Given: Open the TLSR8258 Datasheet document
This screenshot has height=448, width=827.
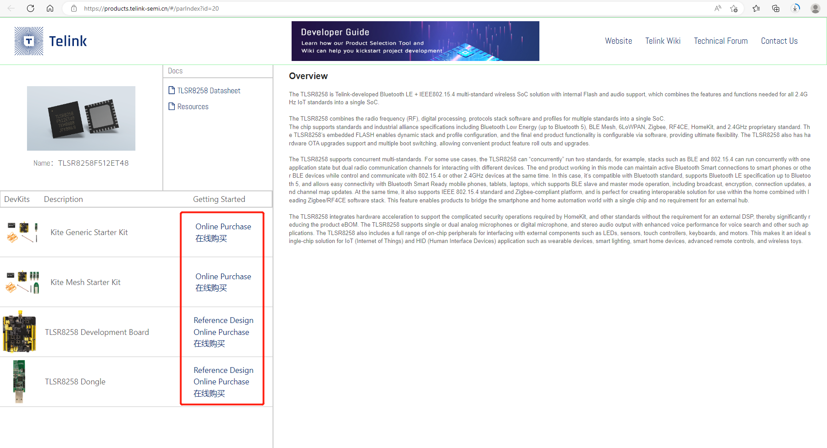Looking at the screenshot, I should [x=208, y=91].
